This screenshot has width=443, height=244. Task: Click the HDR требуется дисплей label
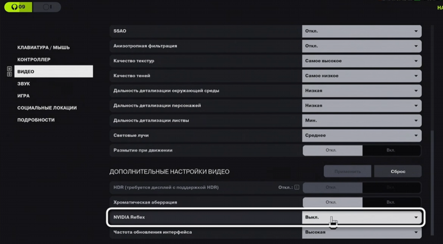pyautogui.click(x=166, y=187)
